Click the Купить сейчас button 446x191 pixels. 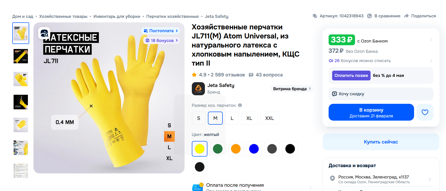(381, 142)
